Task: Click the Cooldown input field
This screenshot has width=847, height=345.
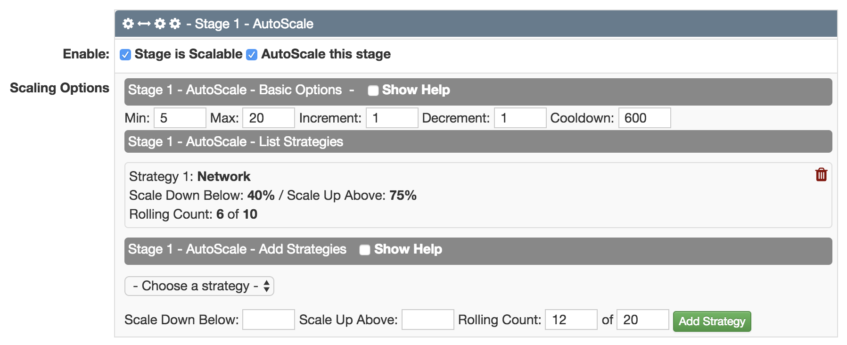Action: coord(645,118)
